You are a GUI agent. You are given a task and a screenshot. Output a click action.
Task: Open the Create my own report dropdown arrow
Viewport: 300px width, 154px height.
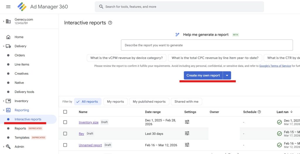(227, 75)
